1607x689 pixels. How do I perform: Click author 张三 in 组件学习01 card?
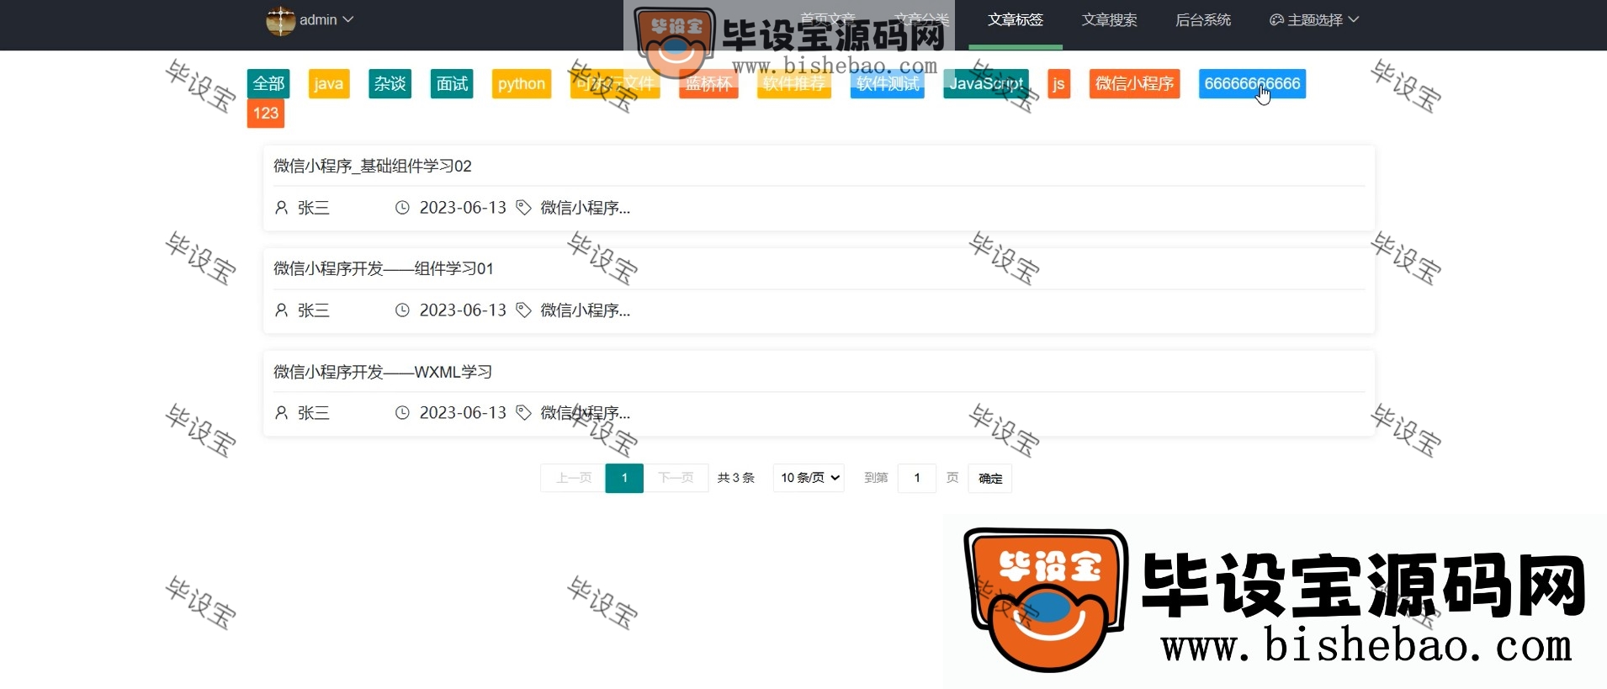coord(314,310)
